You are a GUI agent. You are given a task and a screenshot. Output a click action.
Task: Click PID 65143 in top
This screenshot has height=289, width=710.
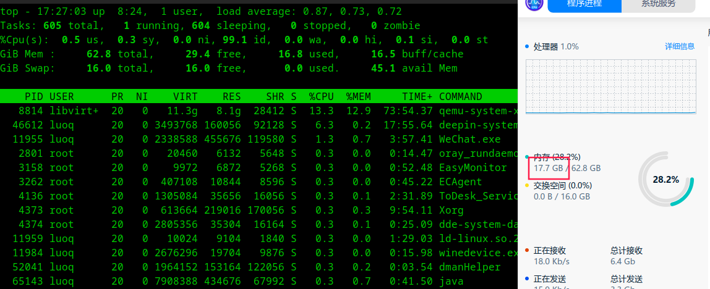click(28, 282)
